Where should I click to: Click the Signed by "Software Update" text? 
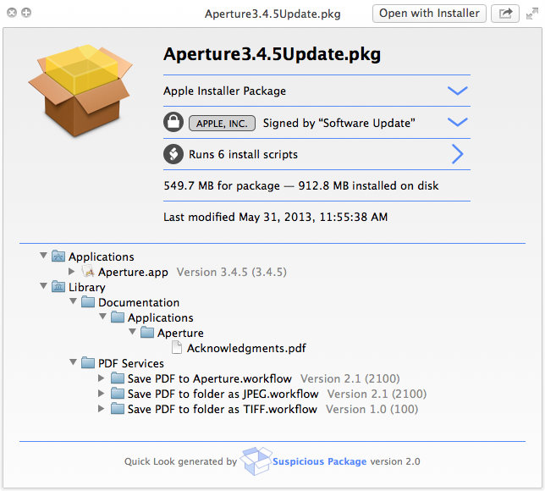pyautogui.click(x=339, y=123)
